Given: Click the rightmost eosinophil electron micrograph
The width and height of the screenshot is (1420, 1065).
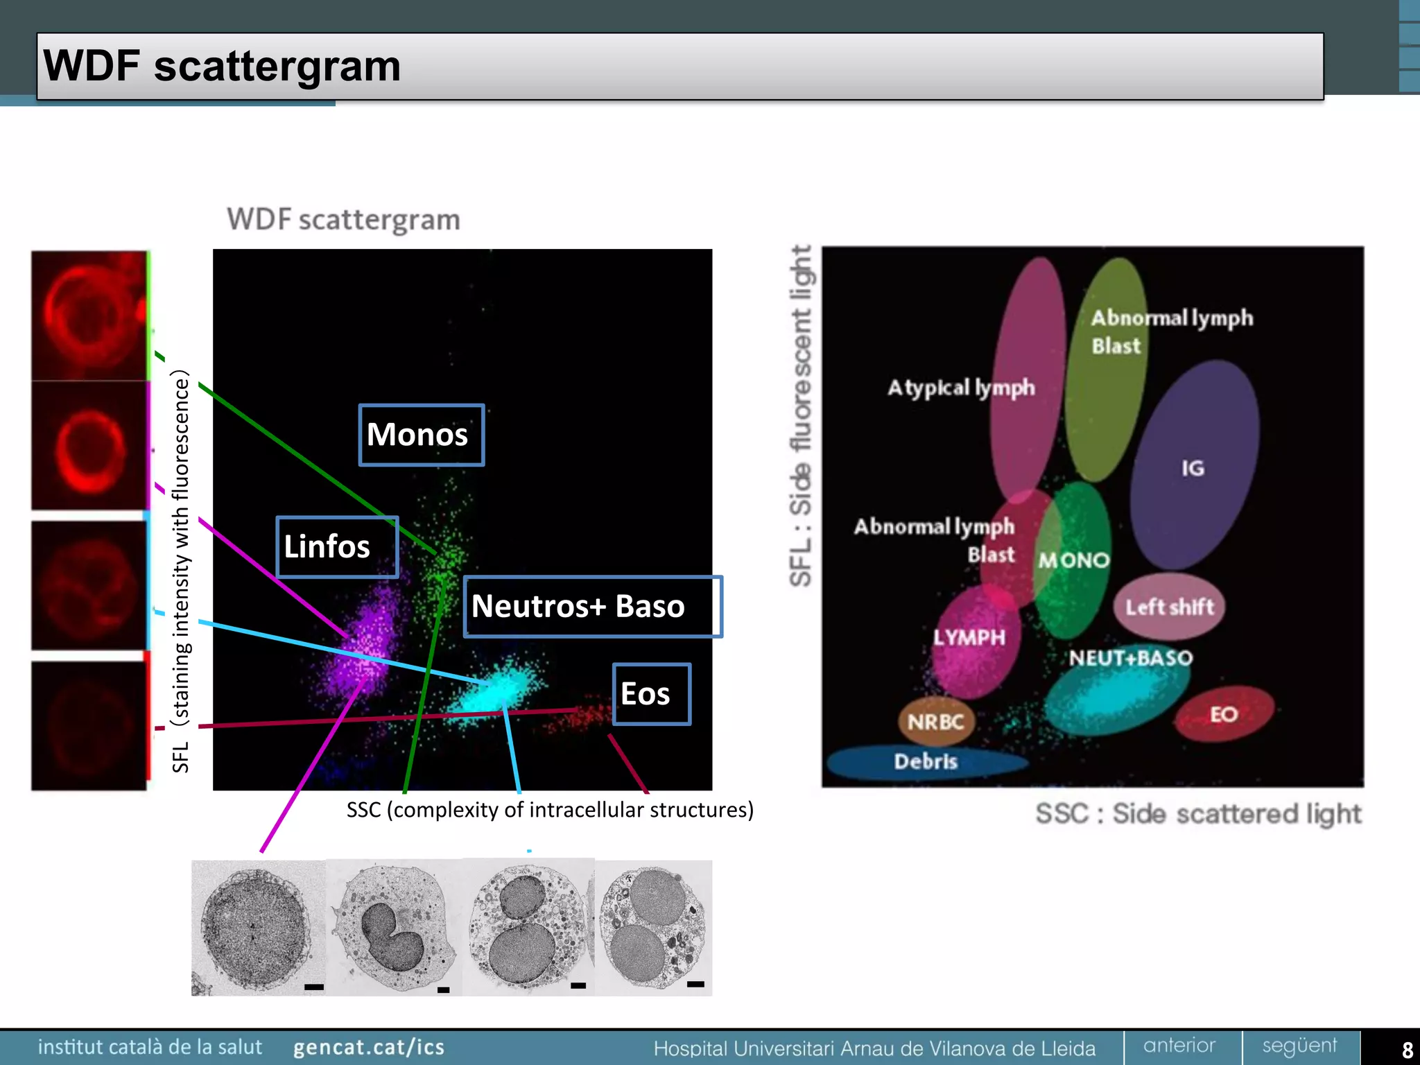Looking at the screenshot, I should coord(654,928).
